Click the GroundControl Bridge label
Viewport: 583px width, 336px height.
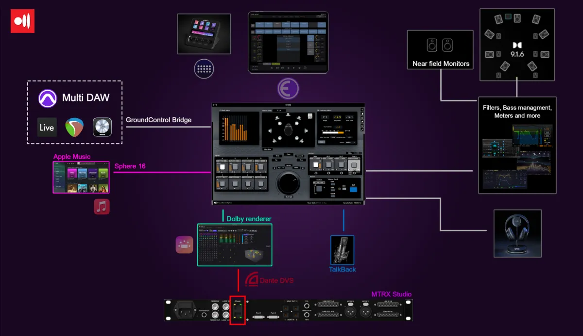(158, 120)
